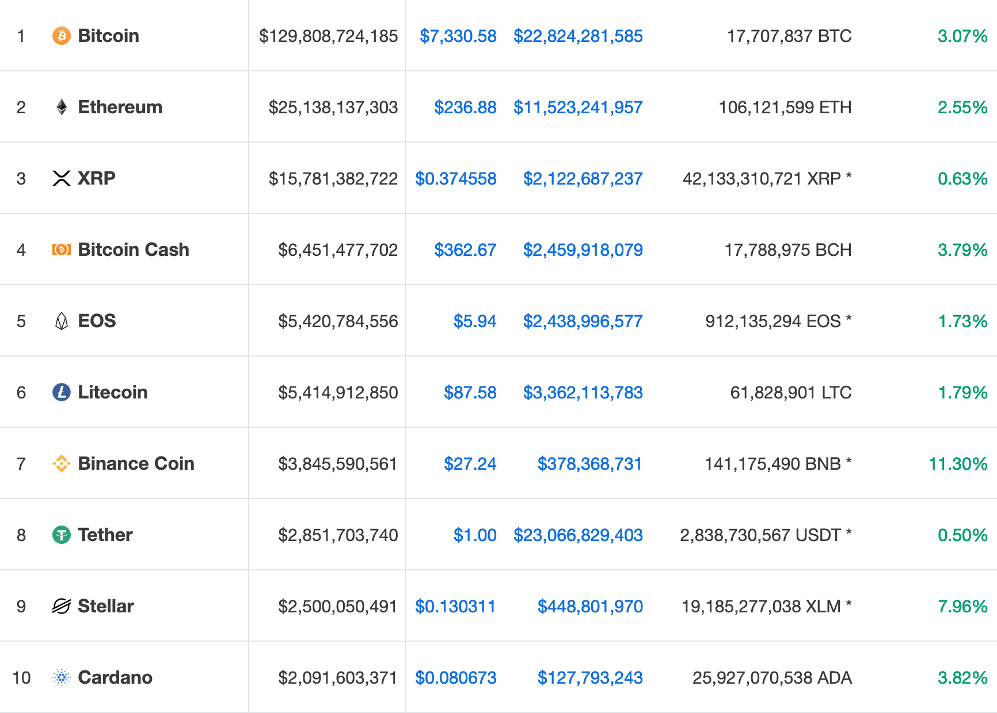
Task: Click Bitcoin Cash price $362.67
Action: click(466, 250)
